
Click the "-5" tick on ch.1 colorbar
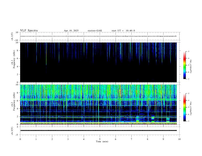188,65
